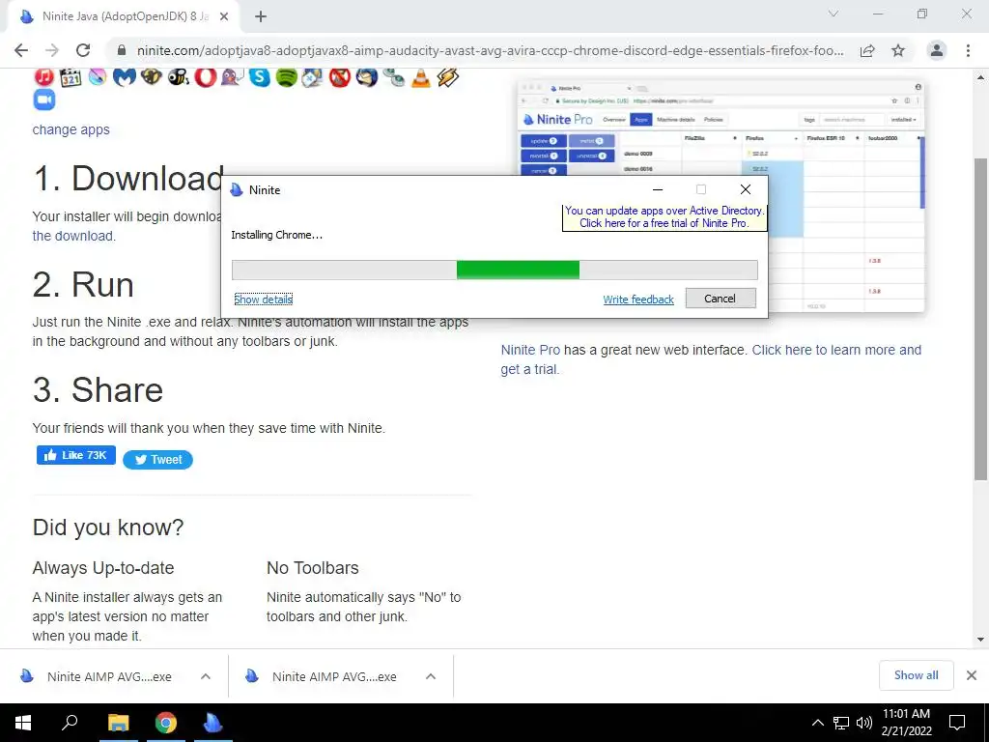Open the Windows Start menu
The image size is (989, 742).
[x=23, y=723]
